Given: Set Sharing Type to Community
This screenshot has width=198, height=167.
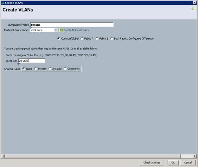Looking at the screenshot, I should (x=65, y=69).
